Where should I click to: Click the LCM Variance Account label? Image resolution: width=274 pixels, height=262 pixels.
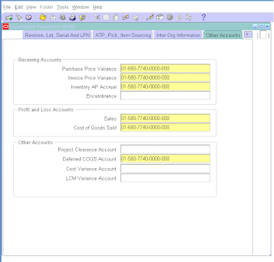click(x=91, y=178)
